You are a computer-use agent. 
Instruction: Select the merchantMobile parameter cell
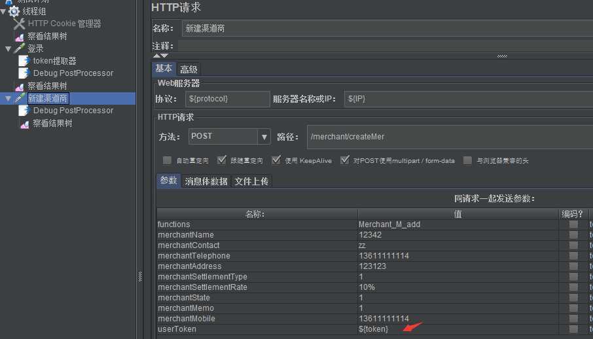coord(257,319)
